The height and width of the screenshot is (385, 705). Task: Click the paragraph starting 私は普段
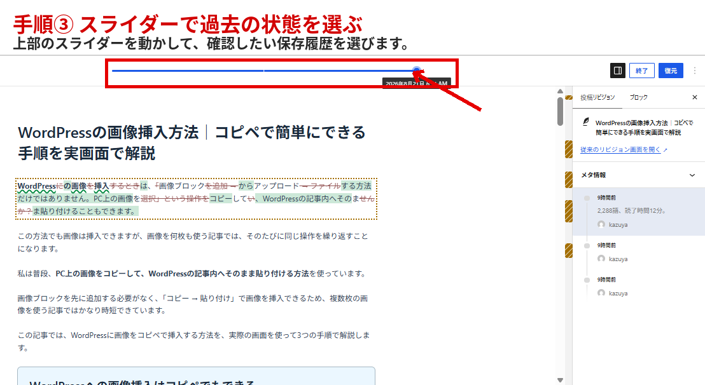coord(192,273)
